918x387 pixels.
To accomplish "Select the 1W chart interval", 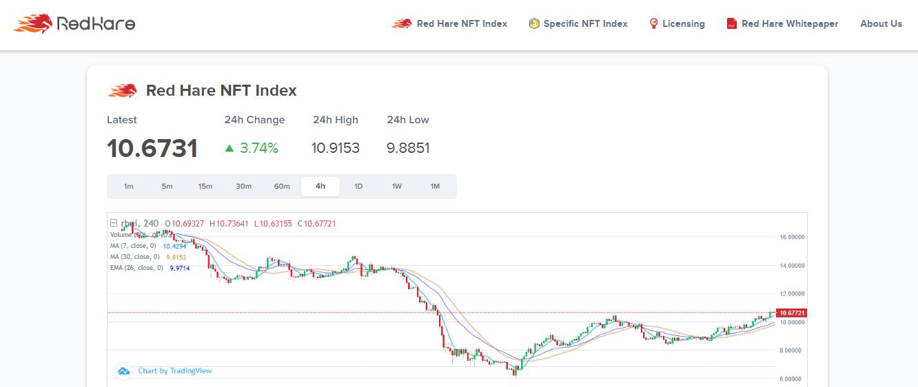I will 397,187.
